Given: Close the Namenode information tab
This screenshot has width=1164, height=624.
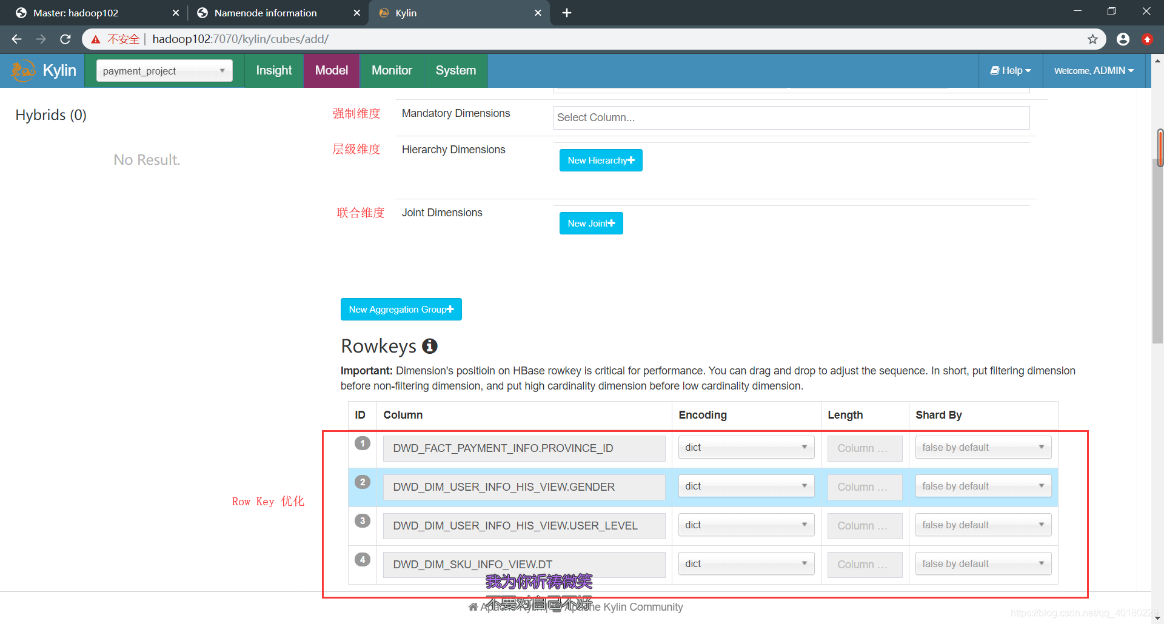Looking at the screenshot, I should point(356,13).
